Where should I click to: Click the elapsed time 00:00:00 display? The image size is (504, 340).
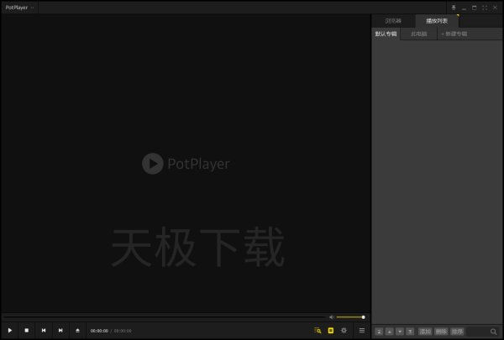(x=99, y=331)
